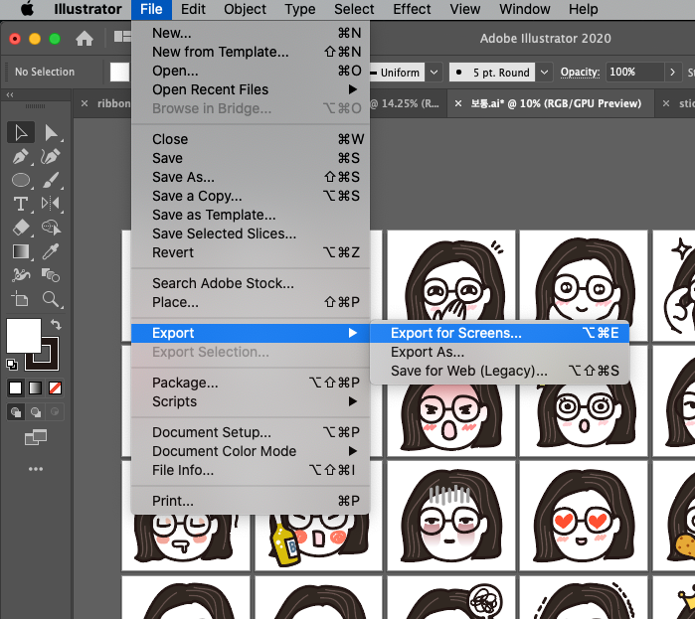Open the Object menu

pos(245,9)
